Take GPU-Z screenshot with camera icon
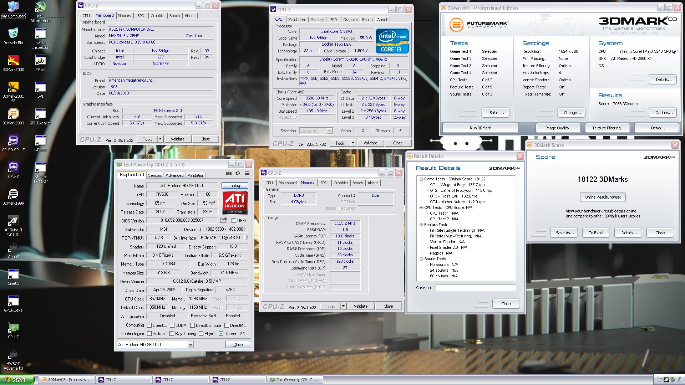Screen dimensions: 685x385 (228, 174)
